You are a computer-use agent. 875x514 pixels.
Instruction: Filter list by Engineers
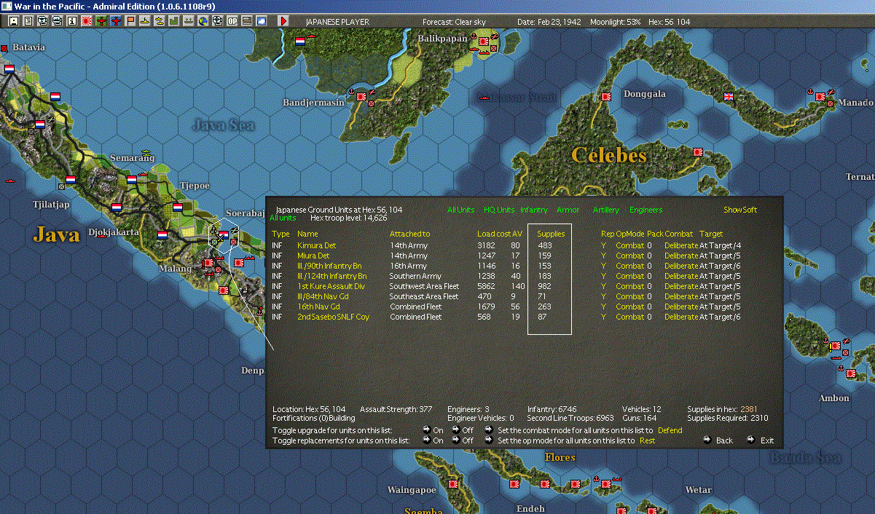pyautogui.click(x=646, y=210)
